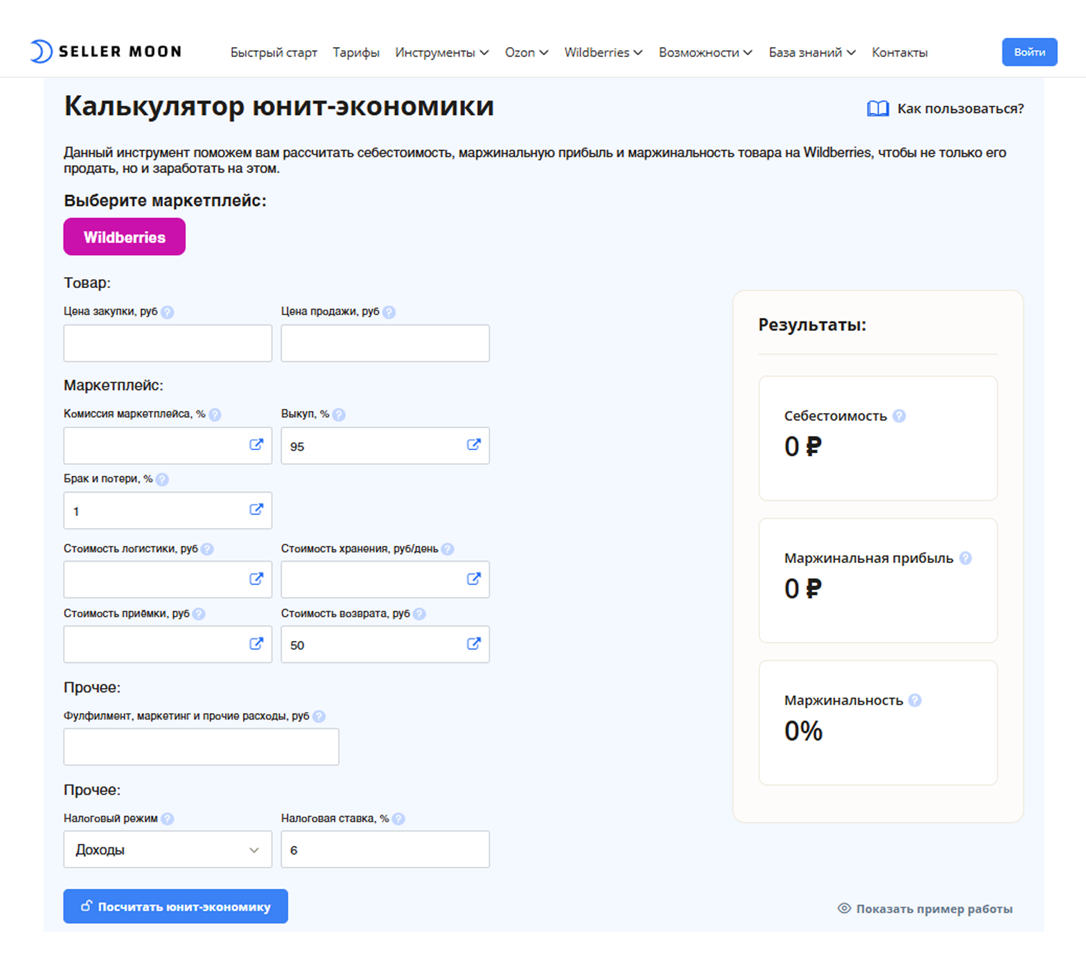
Task: Click the SELLER MOON brand name
Action: coord(120,51)
